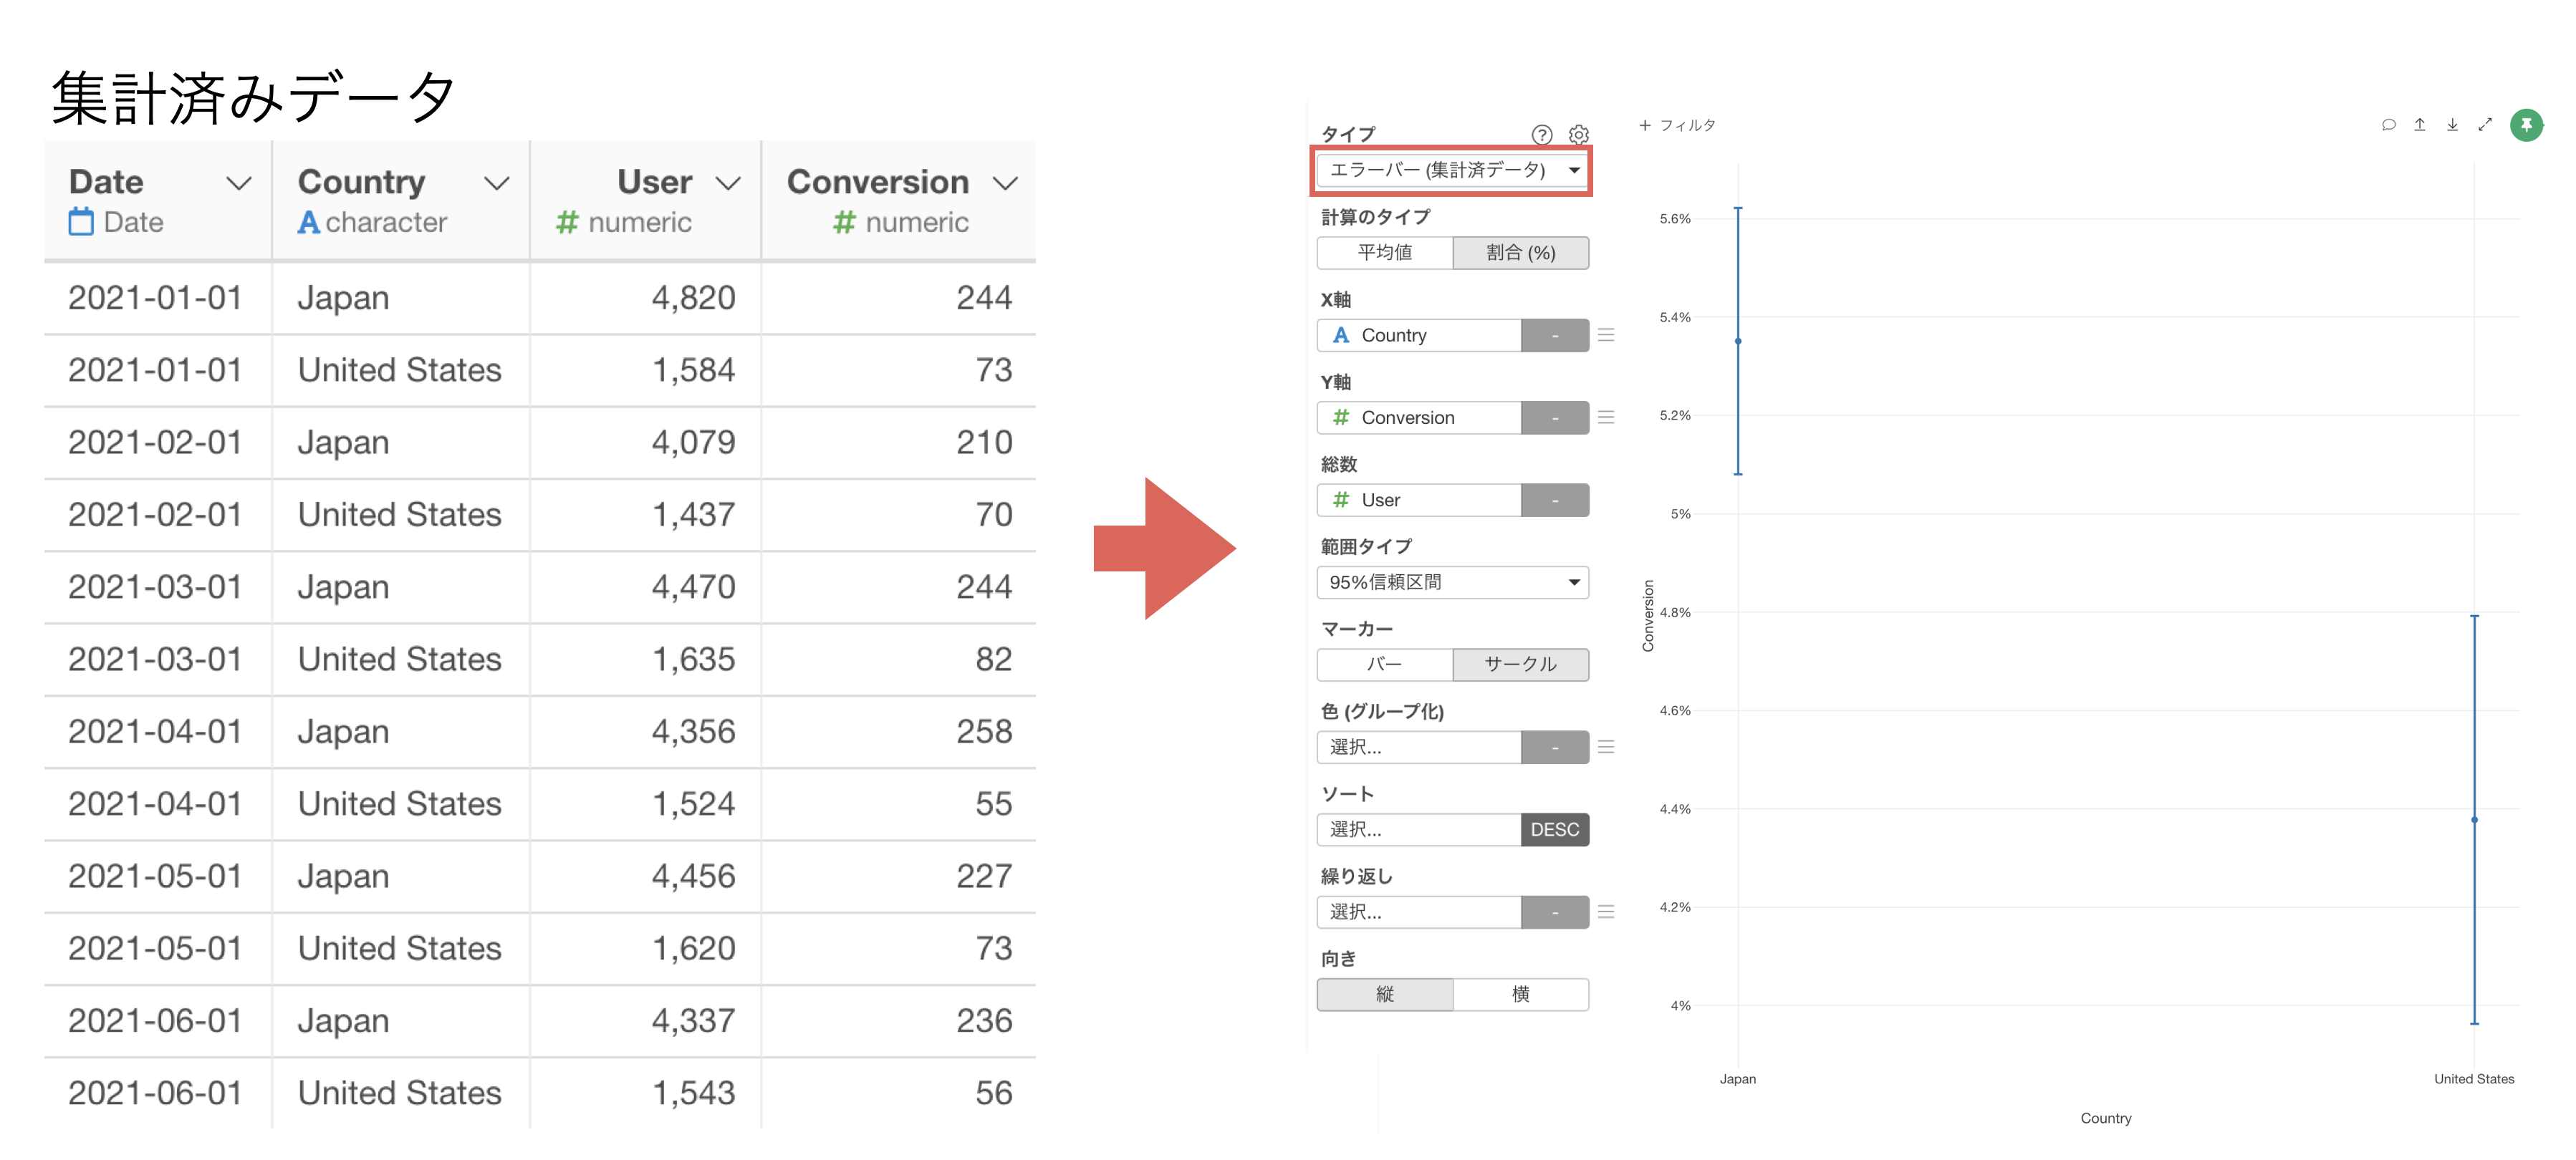The height and width of the screenshot is (1160, 2576).
Task: Open chart settings gear icon
Action: click(1578, 134)
